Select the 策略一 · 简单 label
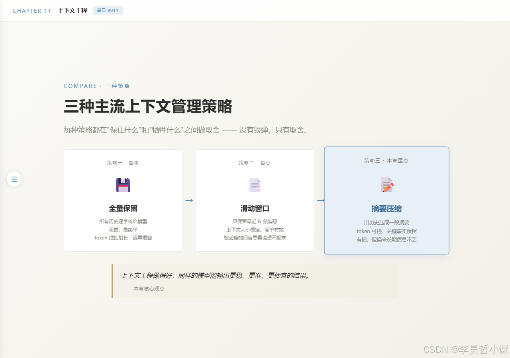The width and height of the screenshot is (510, 358). pyautogui.click(x=123, y=163)
